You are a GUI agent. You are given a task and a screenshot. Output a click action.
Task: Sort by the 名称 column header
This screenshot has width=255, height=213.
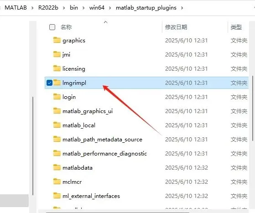pyautogui.click(x=66, y=27)
